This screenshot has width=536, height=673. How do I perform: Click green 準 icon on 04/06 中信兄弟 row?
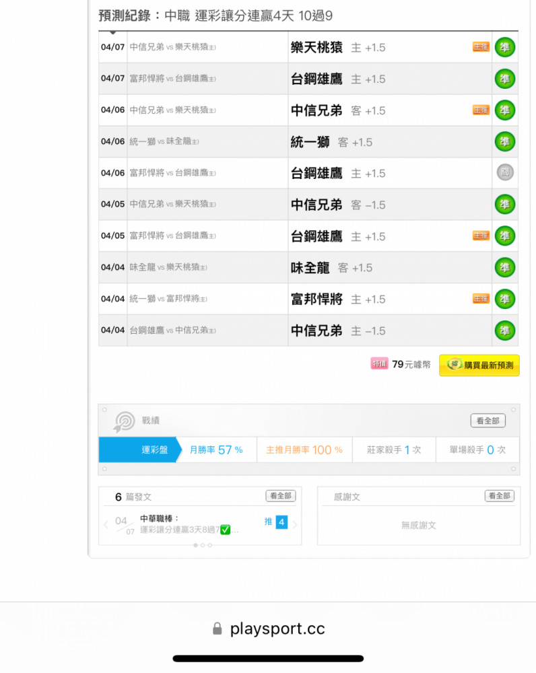[504, 110]
